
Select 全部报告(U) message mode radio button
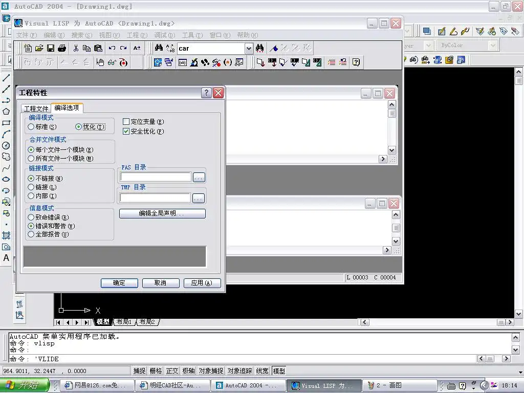(x=49, y=234)
